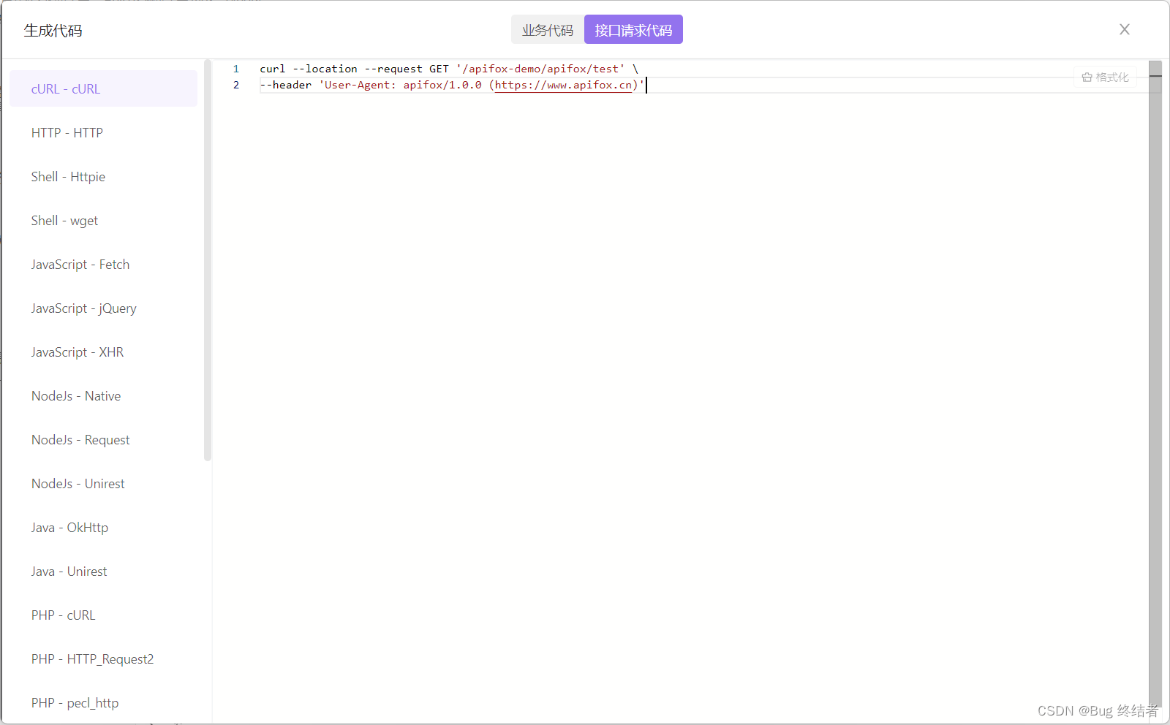This screenshot has width=1170, height=725.
Task: Pick JavaScript - jQuery generator
Action: tap(103, 308)
